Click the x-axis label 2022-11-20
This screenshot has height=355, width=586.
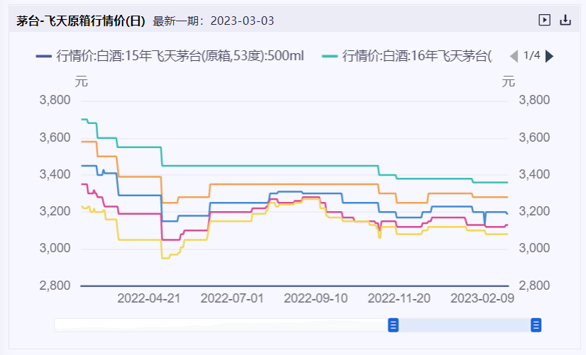pos(399,298)
